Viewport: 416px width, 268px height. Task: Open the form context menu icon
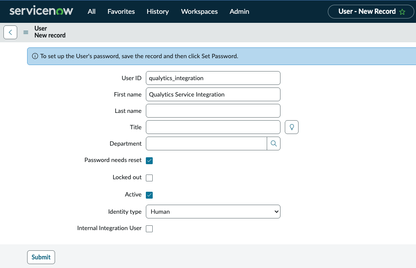[x=25, y=32]
